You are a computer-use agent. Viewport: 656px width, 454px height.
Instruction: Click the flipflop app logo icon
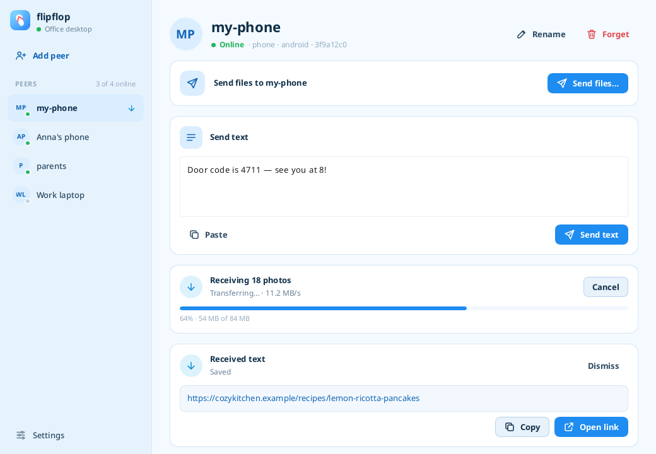pyautogui.click(x=20, y=20)
